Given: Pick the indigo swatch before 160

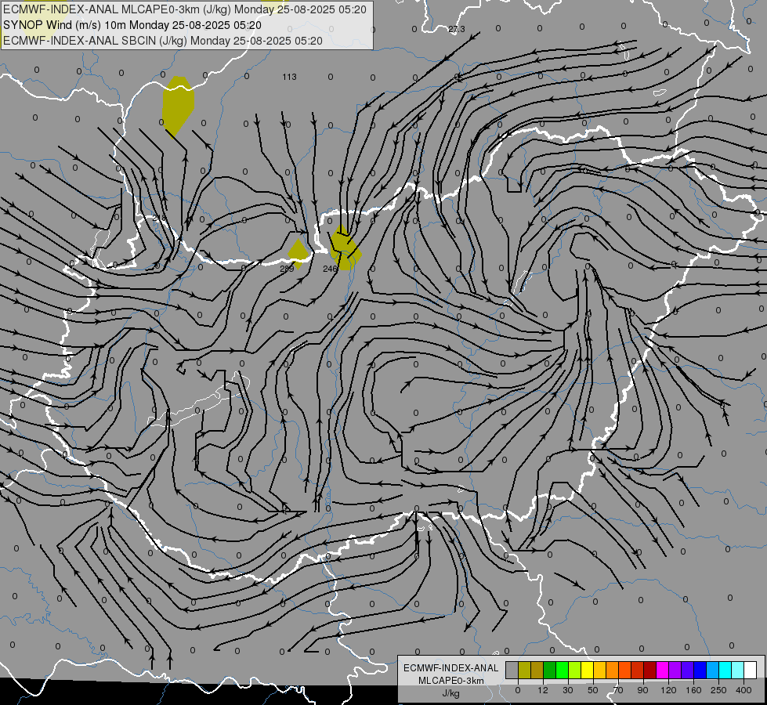Looking at the screenshot, I should pos(688,670).
